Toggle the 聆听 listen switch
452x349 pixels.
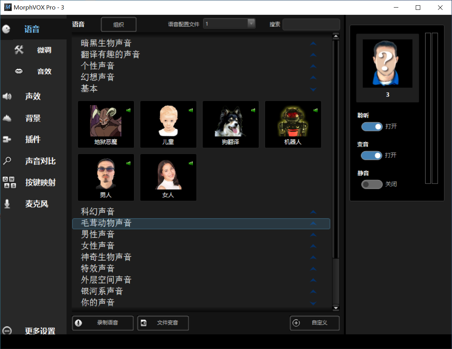372,126
